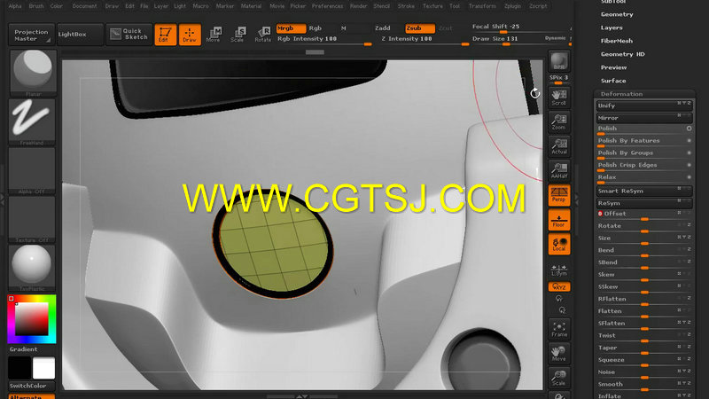Collapse the Deformation subpalette
This screenshot has width=709, height=399.
[621, 94]
